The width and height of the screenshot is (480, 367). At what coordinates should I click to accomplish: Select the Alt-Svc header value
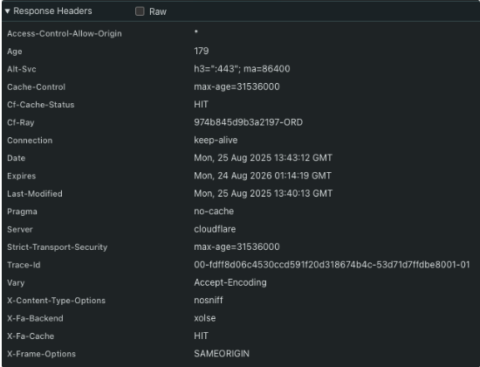click(x=242, y=69)
